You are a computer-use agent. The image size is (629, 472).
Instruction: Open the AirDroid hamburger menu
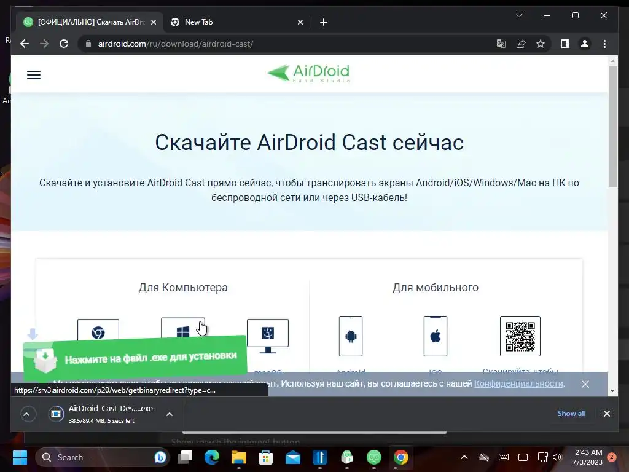point(34,74)
